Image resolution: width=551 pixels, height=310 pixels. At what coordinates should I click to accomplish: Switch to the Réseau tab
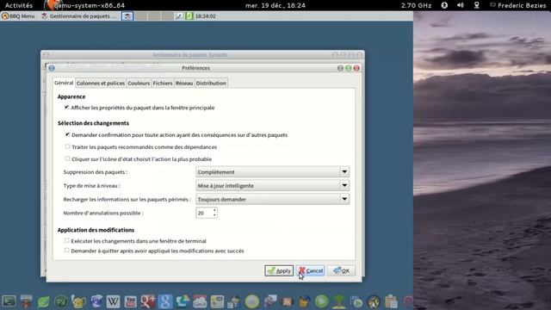coord(184,84)
